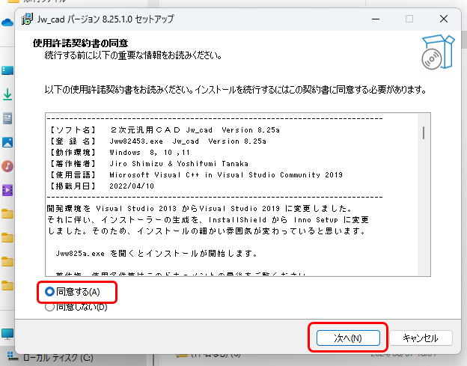Open the yellow folder directly below Videos icon
Image resolution: width=467 pixels, height=366 pixels.
pyautogui.click(x=7, y=214)
